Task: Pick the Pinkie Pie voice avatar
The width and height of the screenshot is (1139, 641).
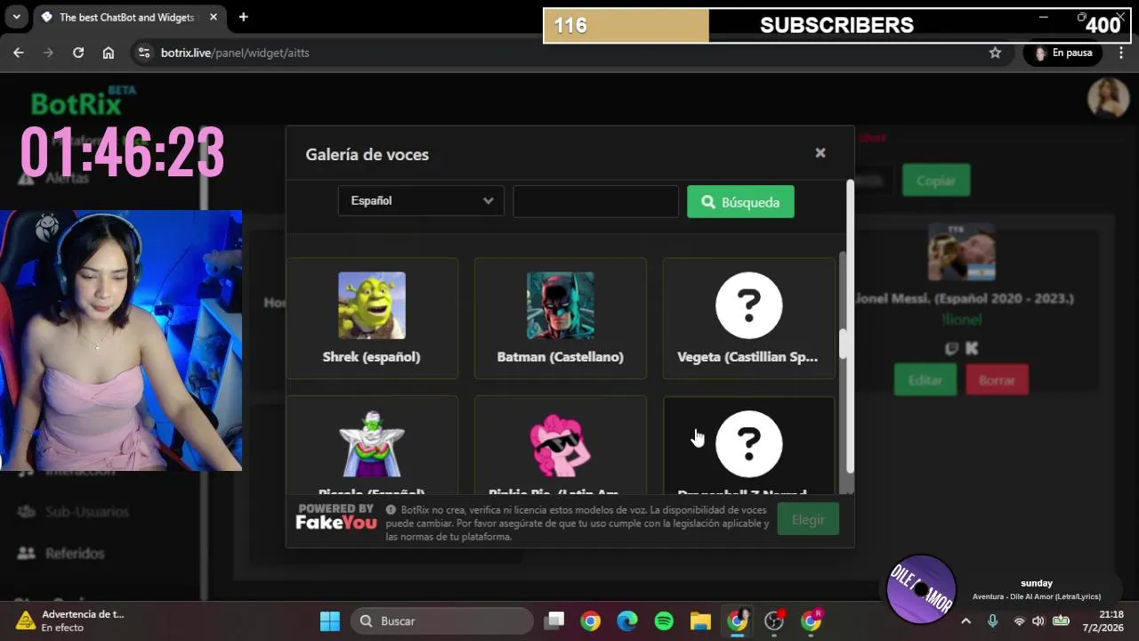Action: 561,443
